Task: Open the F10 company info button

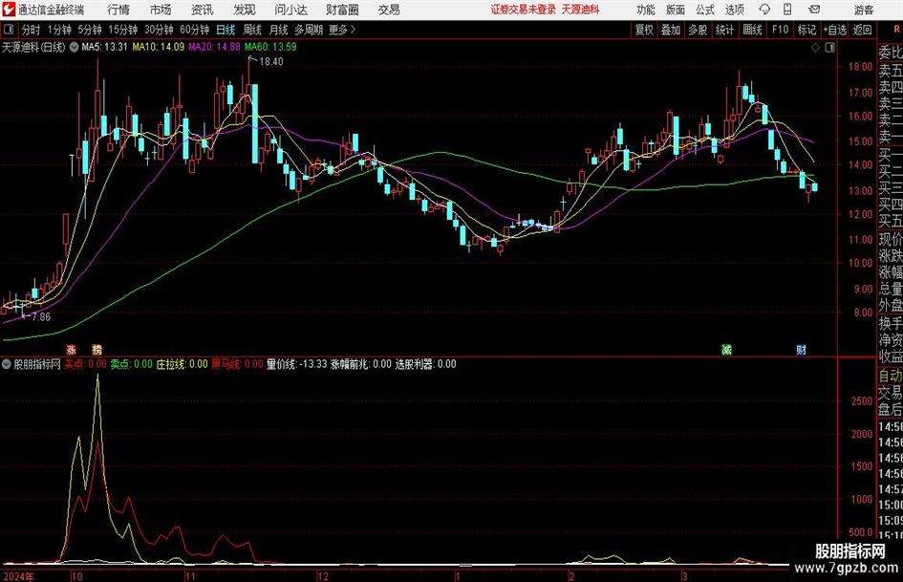Action: [x=781, y=30]
